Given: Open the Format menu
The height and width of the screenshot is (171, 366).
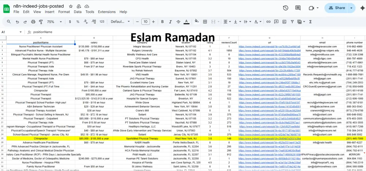Looking at the screenshot, I should 64,12.
